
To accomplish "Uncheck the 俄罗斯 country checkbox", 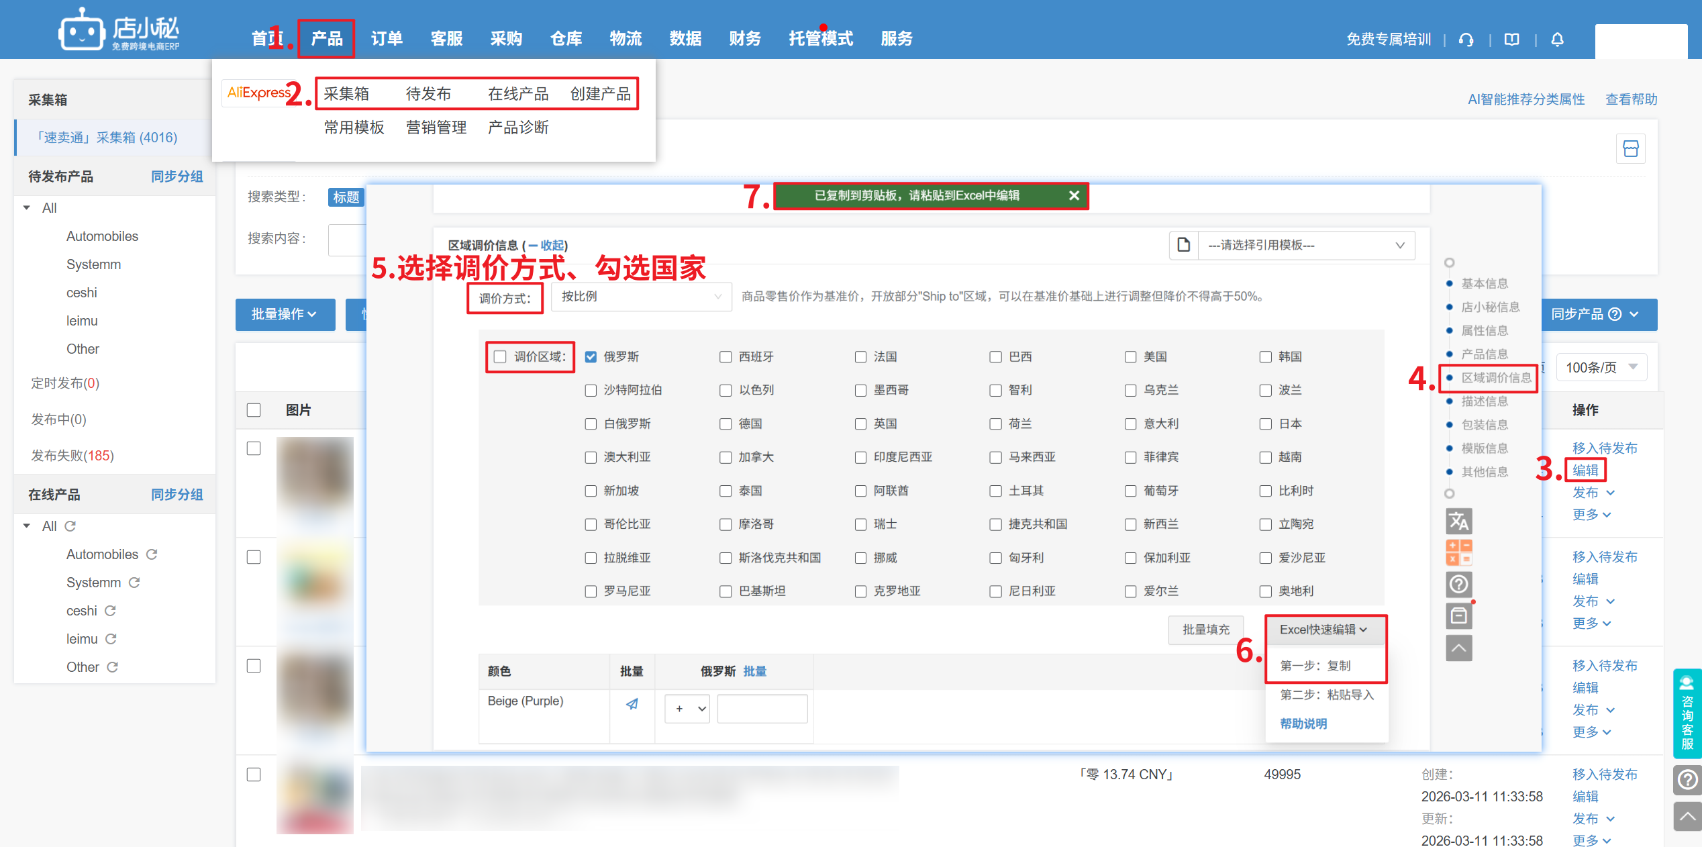I will 591,357.
